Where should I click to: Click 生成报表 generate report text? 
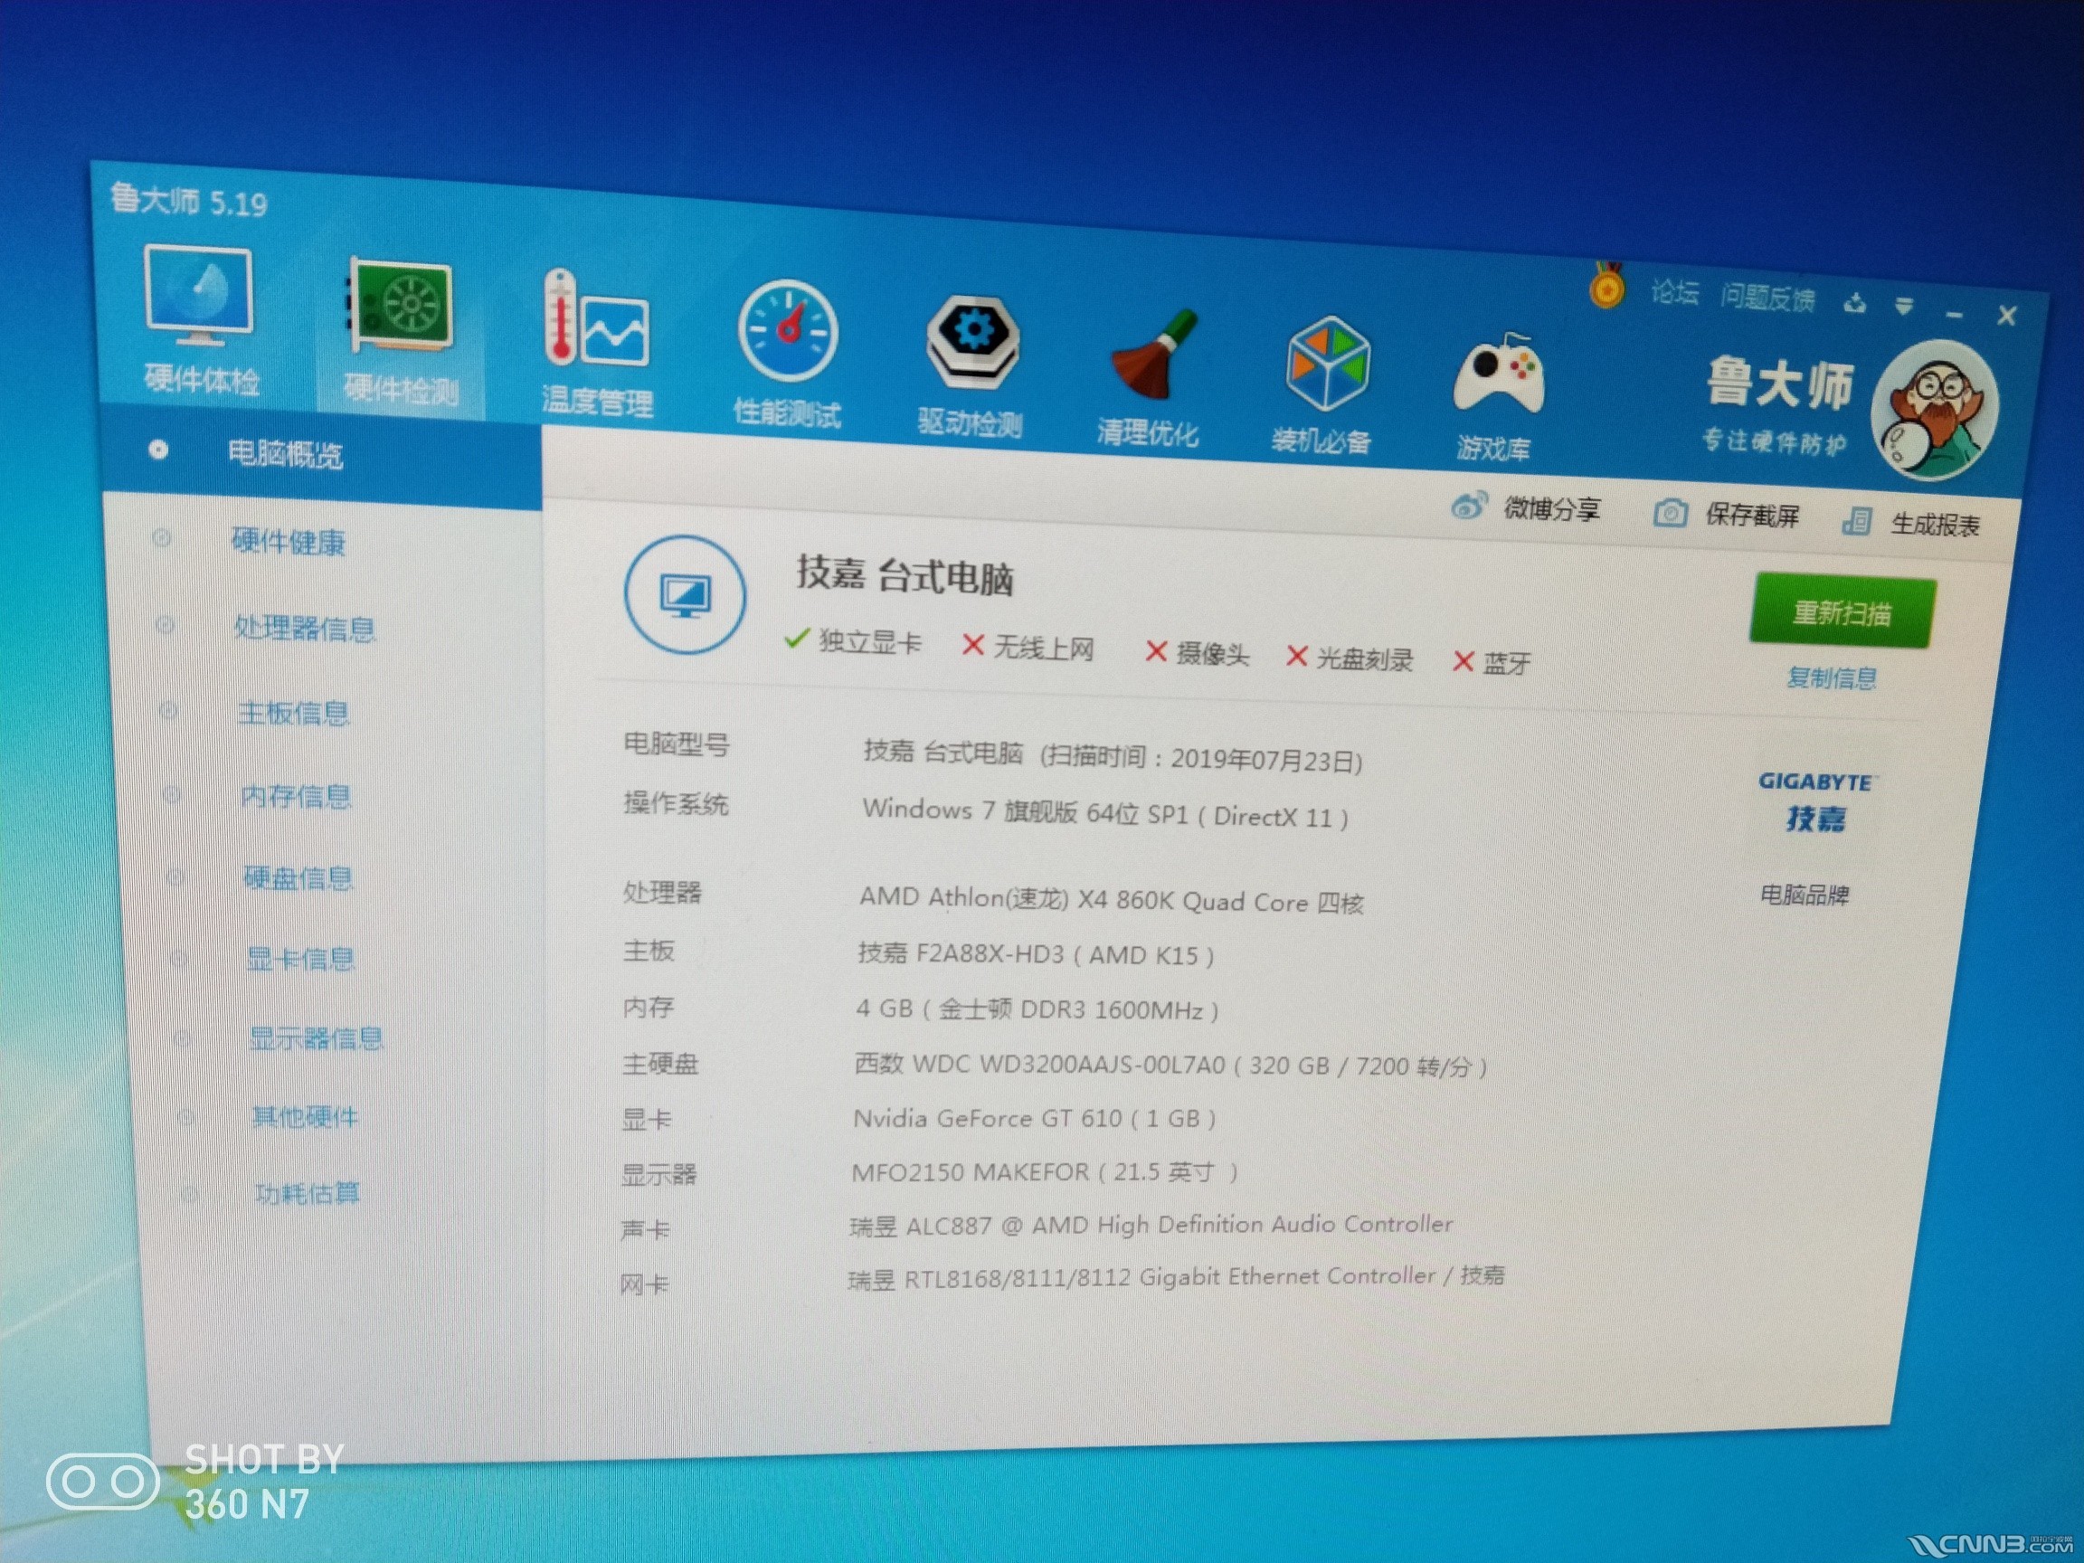pyautogui.click(x=1935, y=524)
